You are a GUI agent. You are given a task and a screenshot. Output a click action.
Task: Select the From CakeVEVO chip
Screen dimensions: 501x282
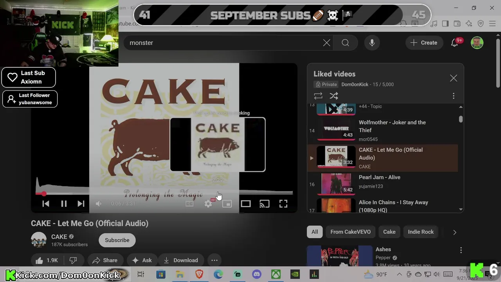pos(350,232)
